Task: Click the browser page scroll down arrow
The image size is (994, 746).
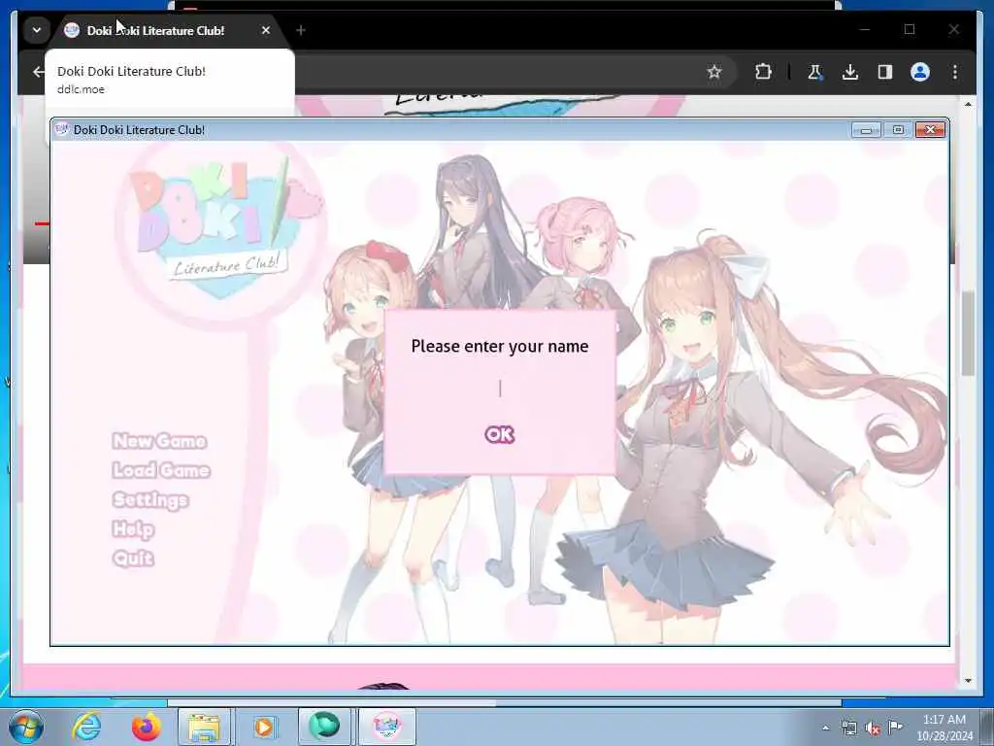Action: (x=968, y=680)
